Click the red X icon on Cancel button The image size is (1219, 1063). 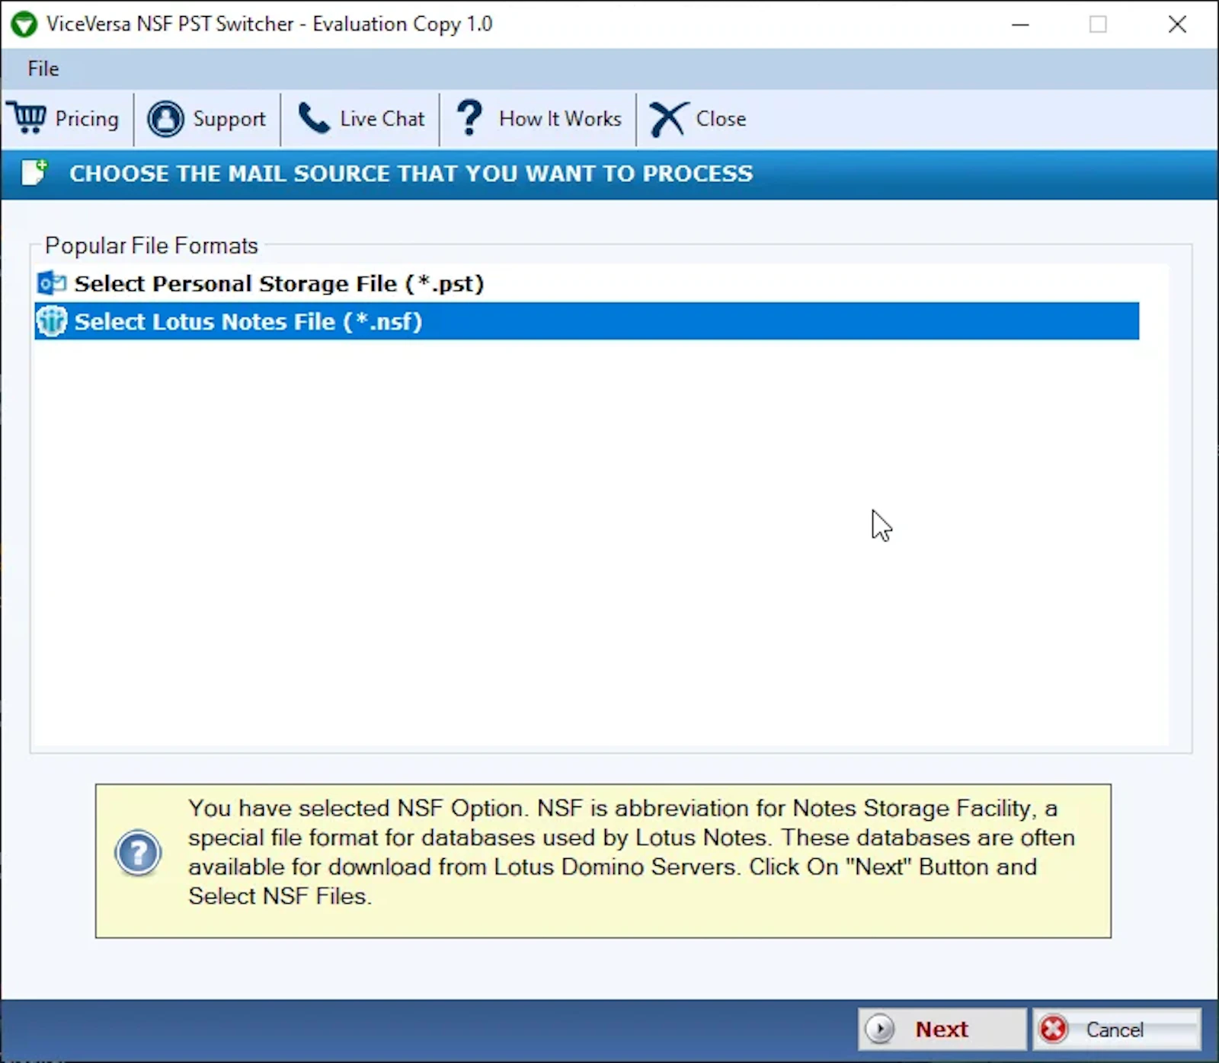(1054, 1029)
